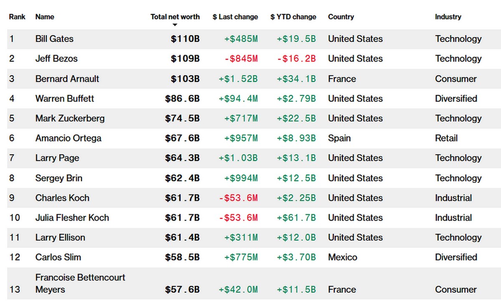This screenshot has width=501, height=304.
Task: Open Amancio Ortega's profile
Action: 68,138
